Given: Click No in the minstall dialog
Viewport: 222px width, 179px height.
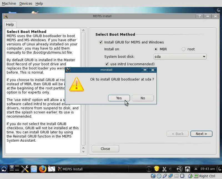Looking at the screenshot, I should (143, 98).
